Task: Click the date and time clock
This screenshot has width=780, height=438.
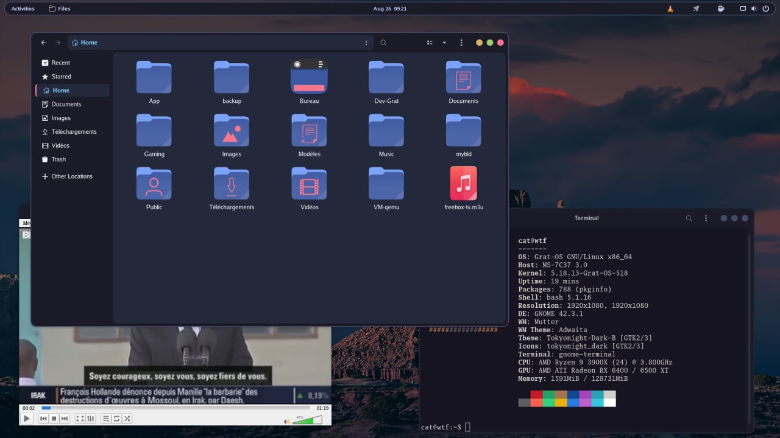Action: [x=389, y=9]
